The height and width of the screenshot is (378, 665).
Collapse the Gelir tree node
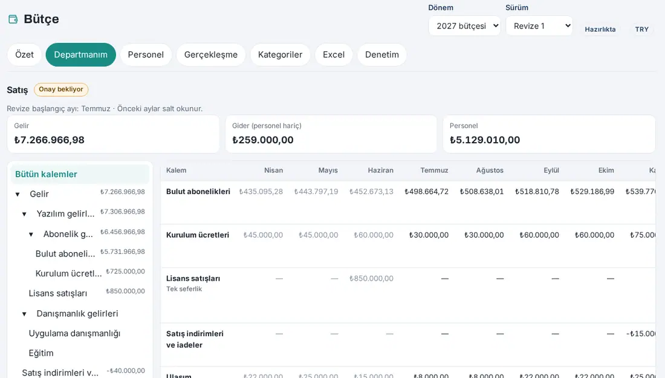[x=18, y=194]
